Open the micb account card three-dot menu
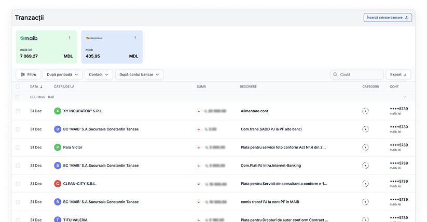427x222 pixels. pos(135,38)
